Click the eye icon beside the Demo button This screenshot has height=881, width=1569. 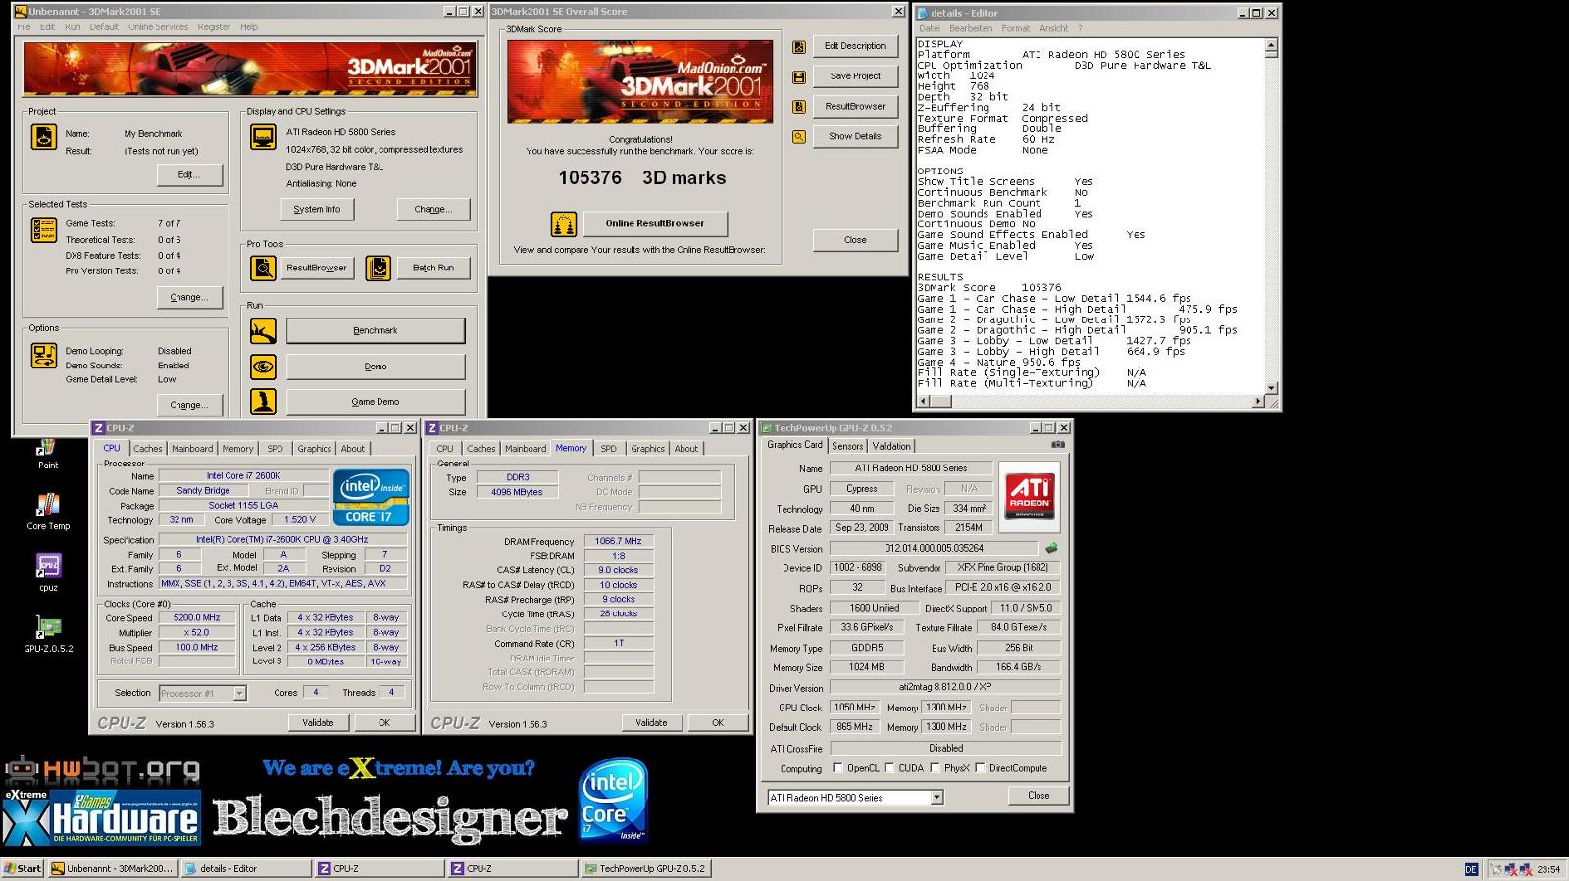[x=263, y=367]
